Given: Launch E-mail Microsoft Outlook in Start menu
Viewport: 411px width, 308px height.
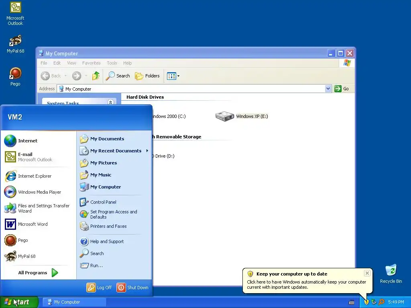Looking at the screenshot, I should point(38,157).
